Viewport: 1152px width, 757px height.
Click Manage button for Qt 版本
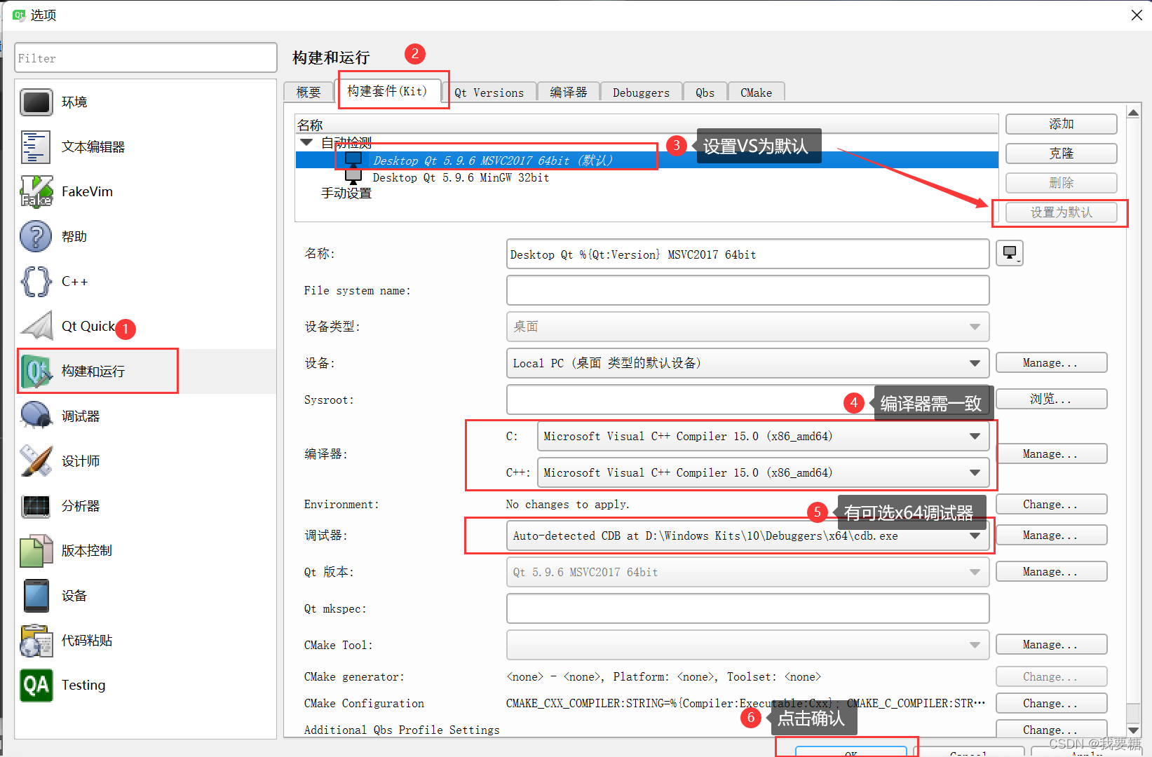point(1051,572)
